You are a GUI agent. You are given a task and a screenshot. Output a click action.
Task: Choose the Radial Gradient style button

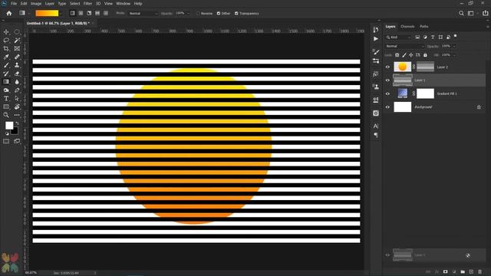point(81,14)
